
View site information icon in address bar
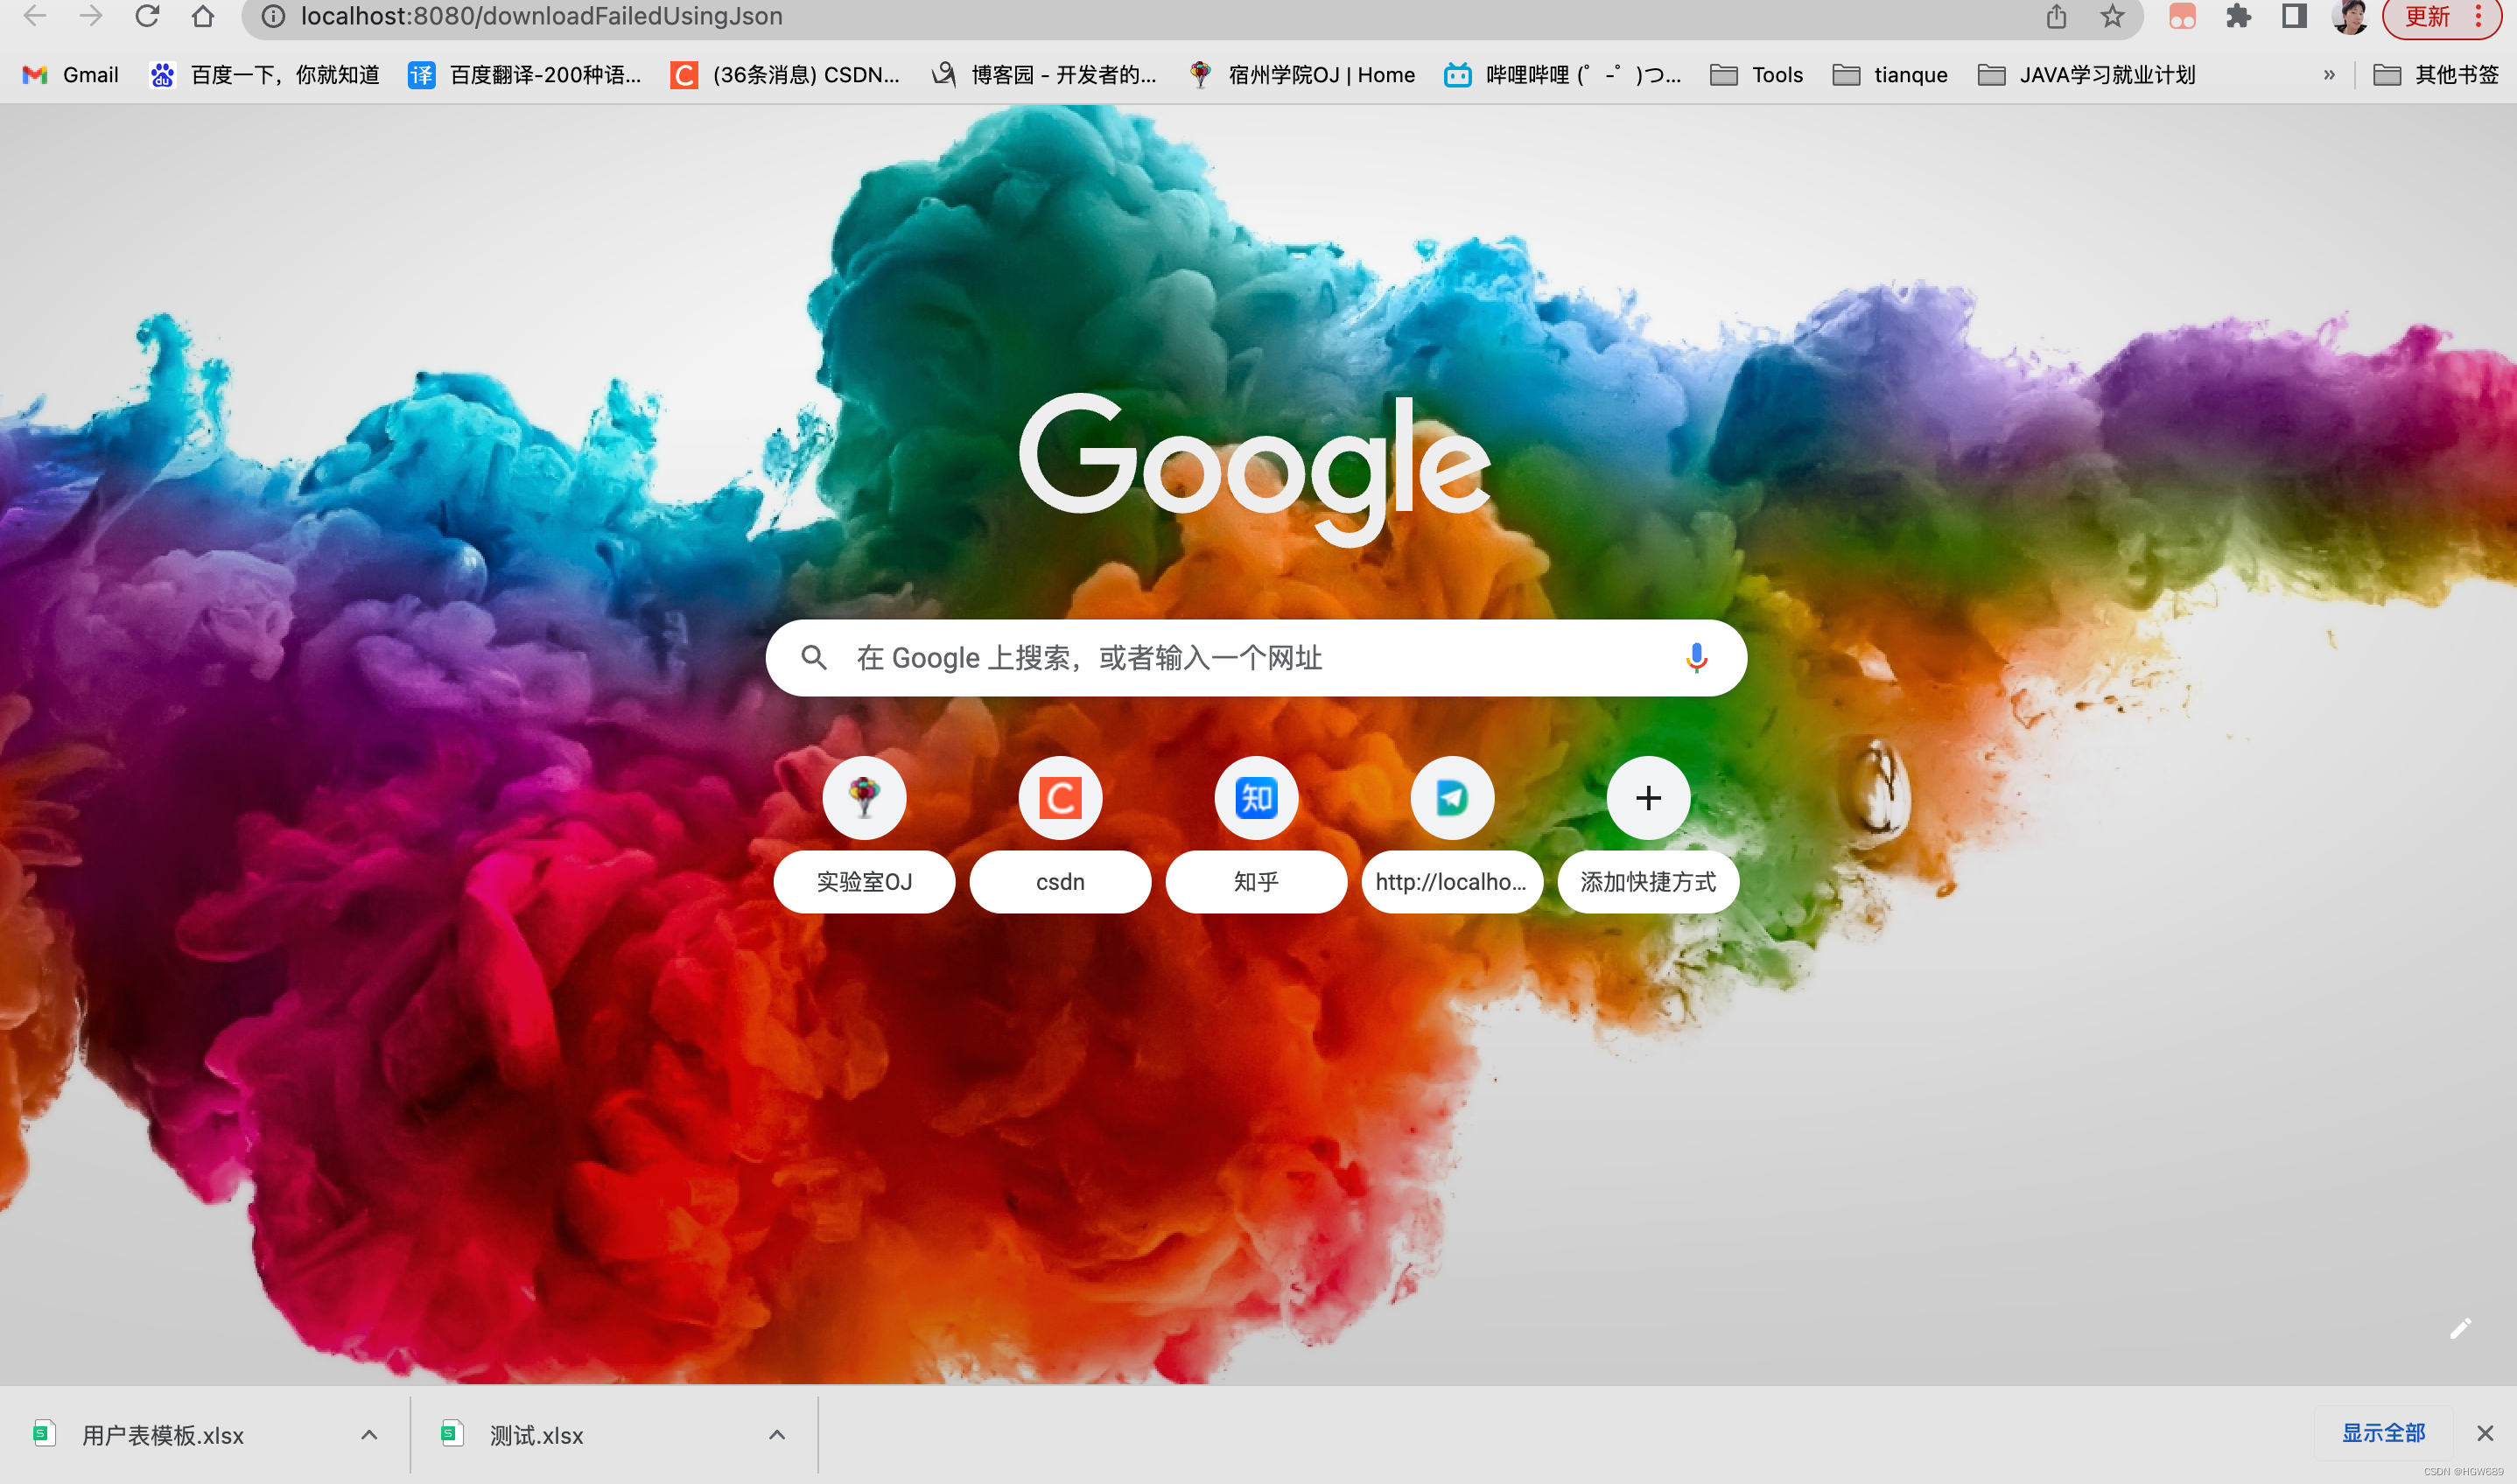273,16
